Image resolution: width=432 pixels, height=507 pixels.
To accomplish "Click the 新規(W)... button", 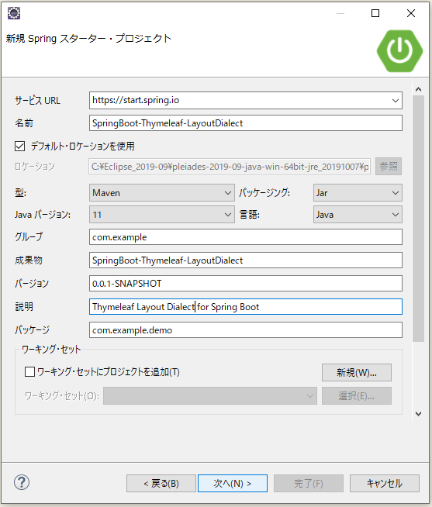I will tap(357, 372).
